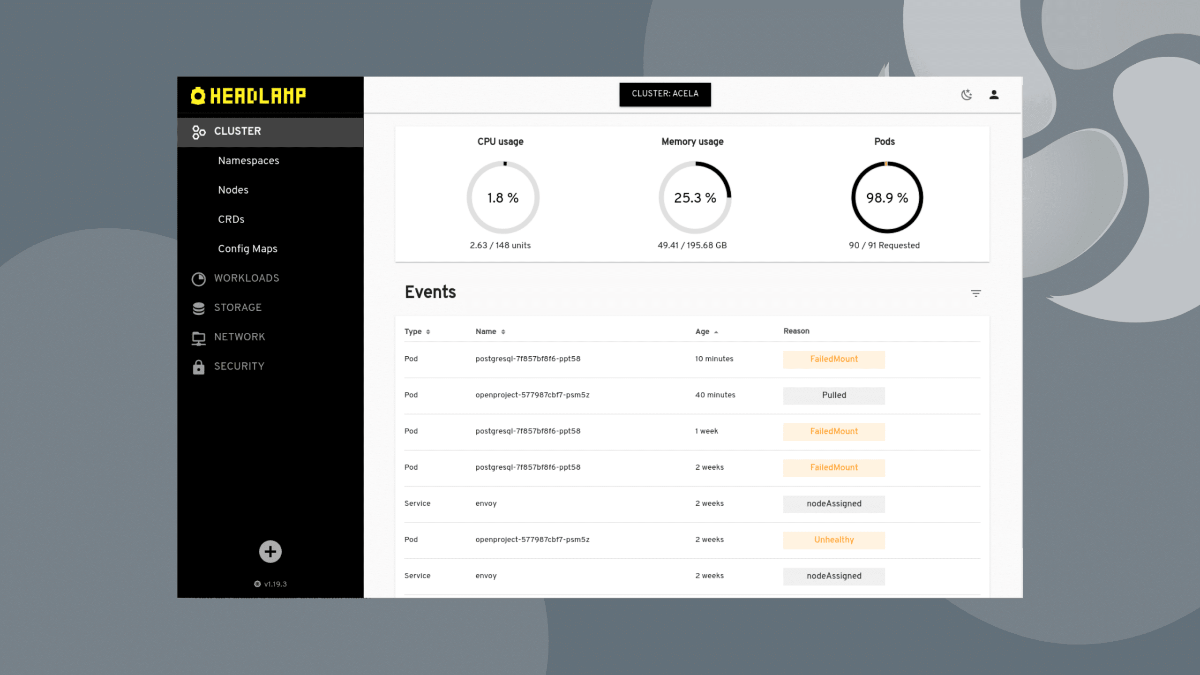Click the Pods 98.9 % gauge
Viewport: 1200px width, 675px height.
coord(887,197)
